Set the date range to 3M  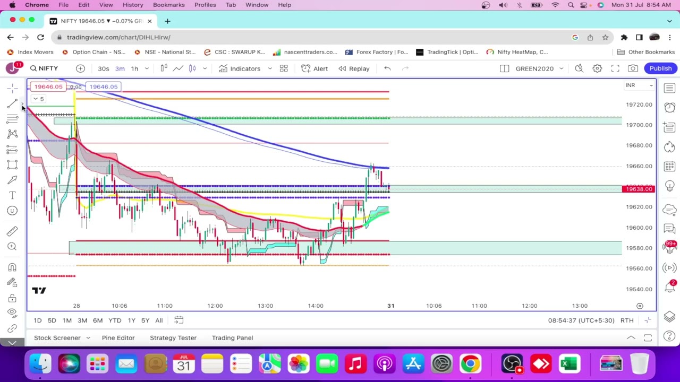click(x=82, y=320)
